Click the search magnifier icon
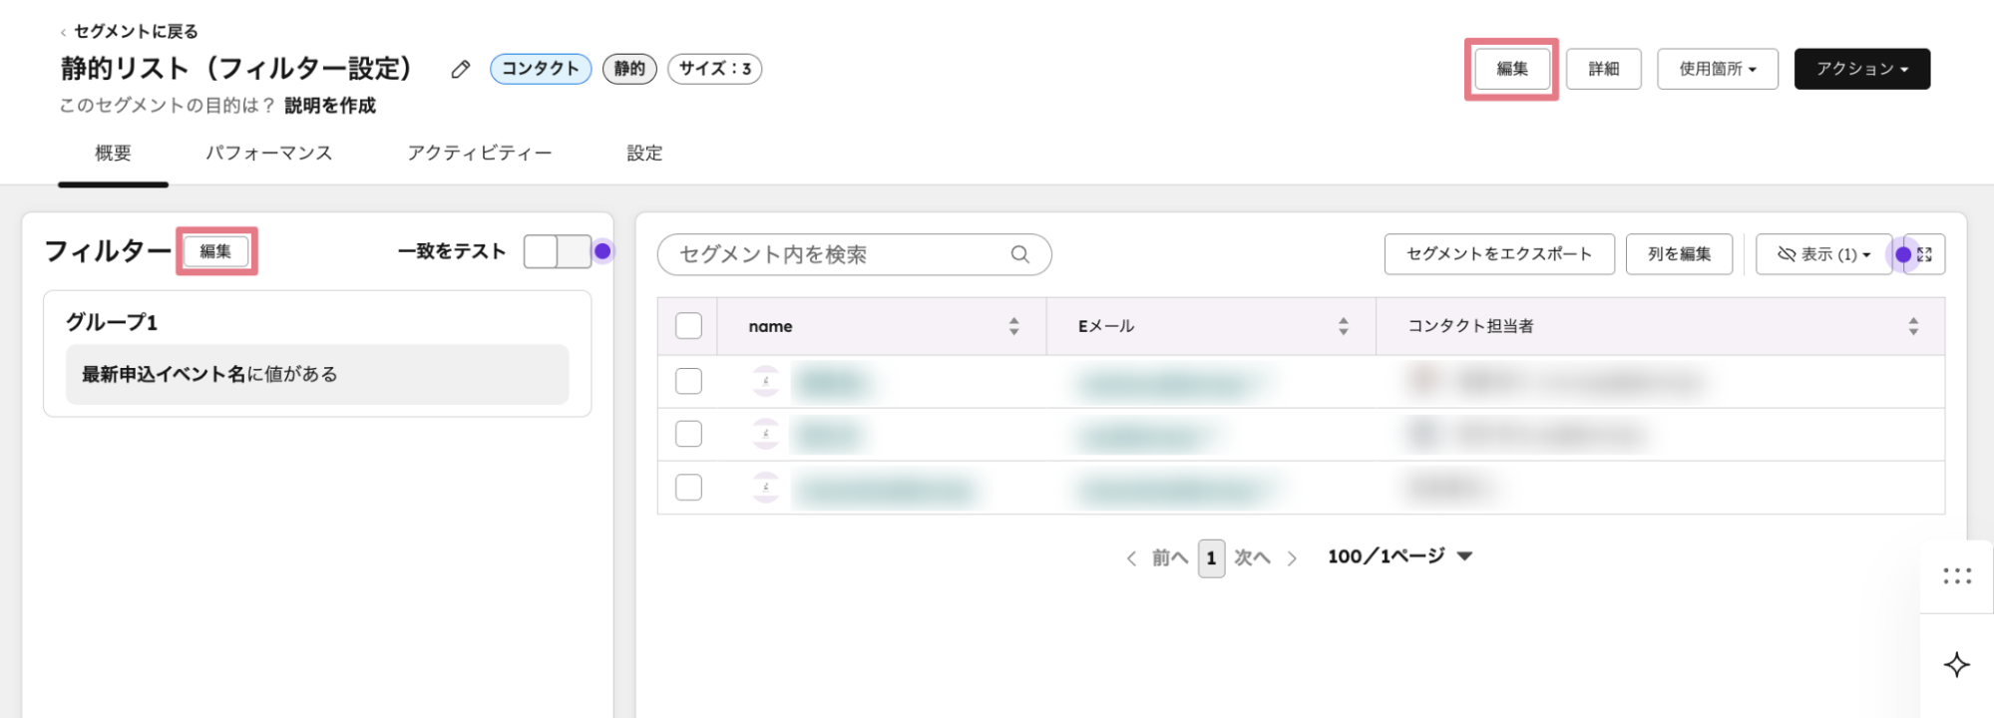Screen dimensions: 1994x719 pos(1019,254)
